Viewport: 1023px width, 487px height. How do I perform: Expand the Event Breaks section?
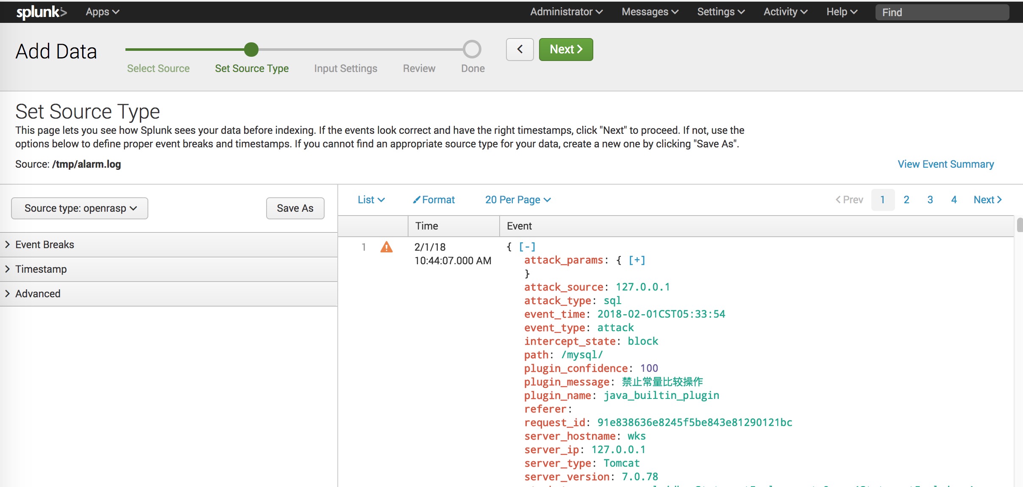tap(44, 245)
